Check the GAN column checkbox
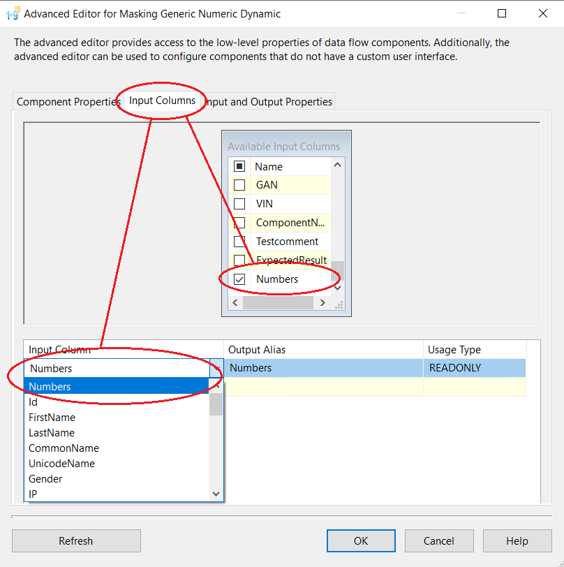Viewport: 564px width, 567px height. pyautogui.click(x=239, y=185)
